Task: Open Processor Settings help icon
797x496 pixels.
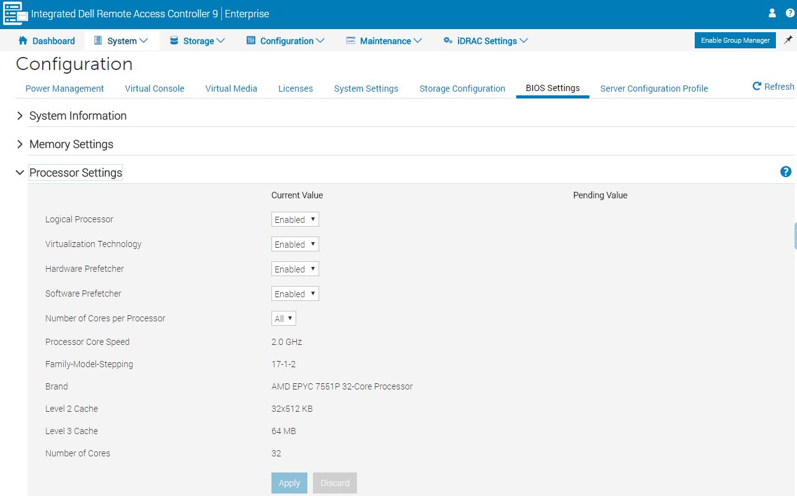Action: tap(785, 172)
